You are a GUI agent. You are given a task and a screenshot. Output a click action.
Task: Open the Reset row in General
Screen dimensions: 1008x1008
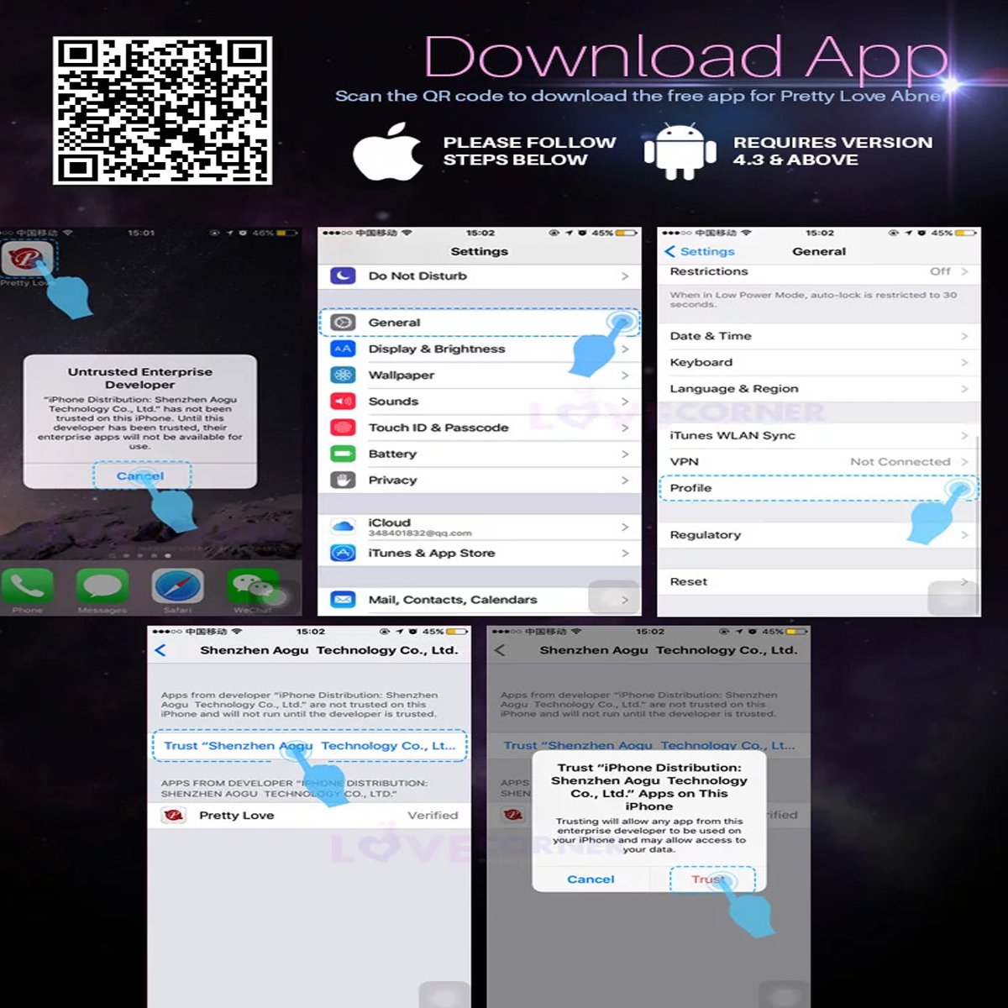coord(819,581)
